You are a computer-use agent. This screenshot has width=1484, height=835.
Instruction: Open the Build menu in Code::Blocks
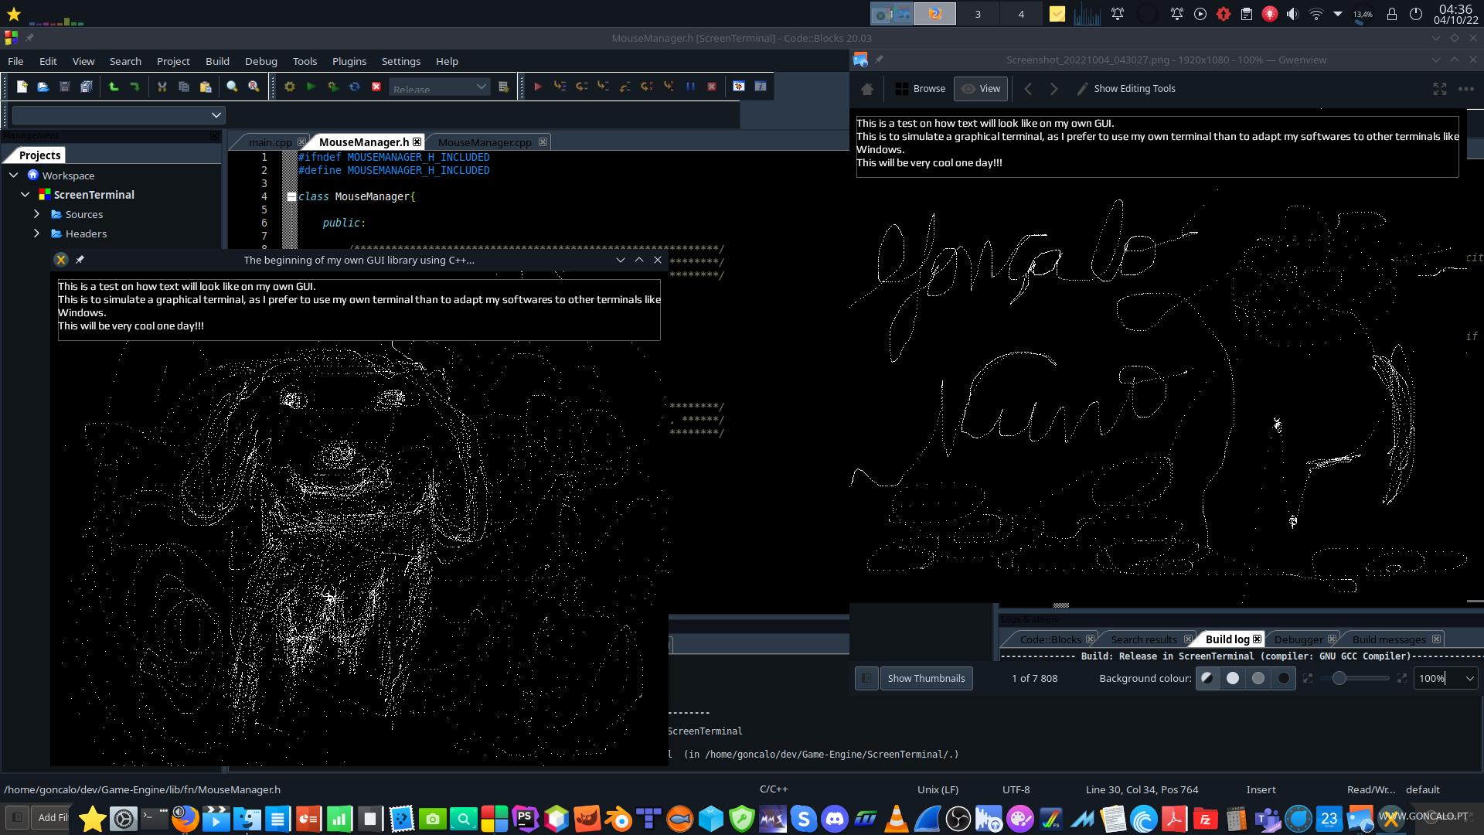217,61
